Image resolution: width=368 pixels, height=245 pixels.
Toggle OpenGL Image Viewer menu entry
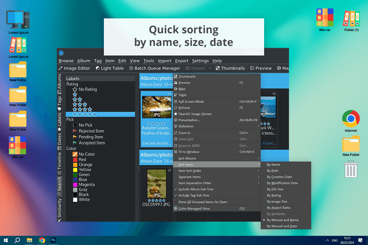(217, 114)
